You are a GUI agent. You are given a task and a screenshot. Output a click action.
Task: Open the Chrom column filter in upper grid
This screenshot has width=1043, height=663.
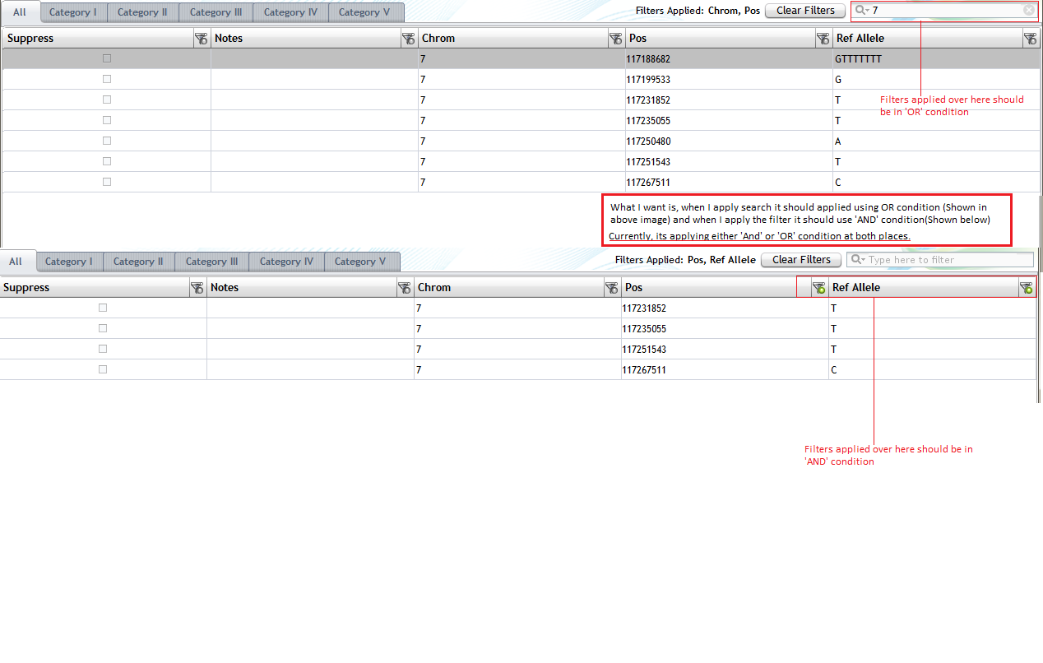pyautogui.click(x=615, y=39)
